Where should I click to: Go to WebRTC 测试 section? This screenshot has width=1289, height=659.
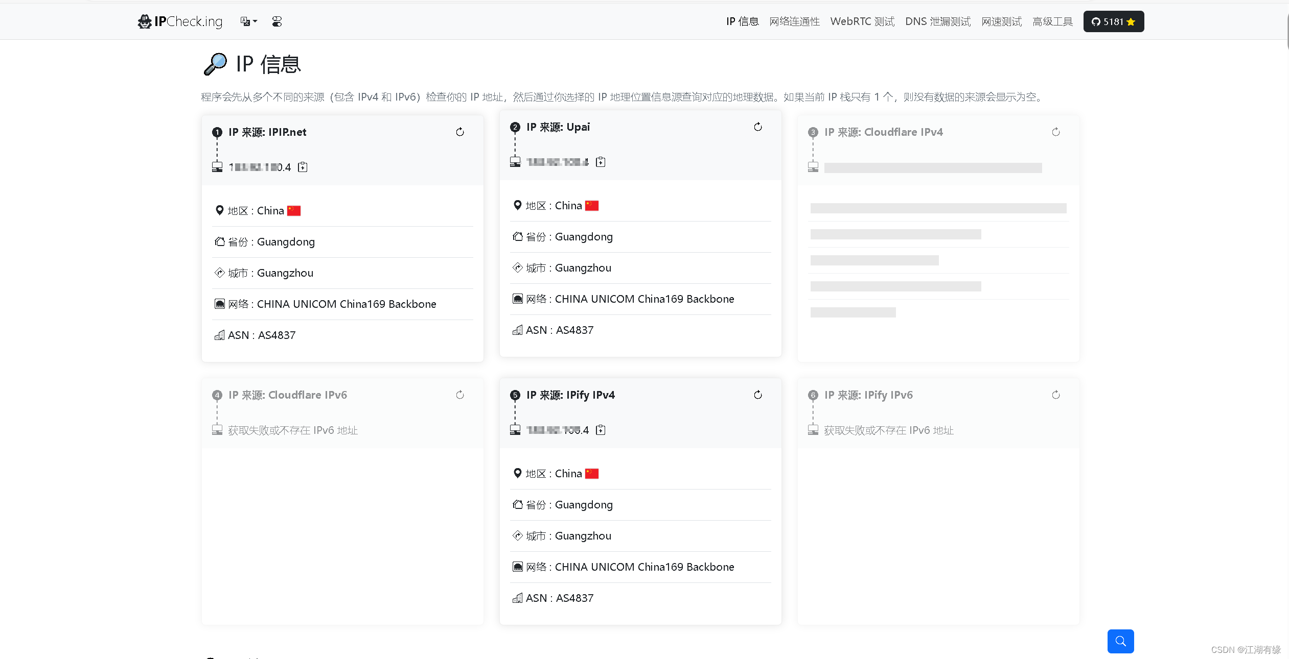[x=862, y=21]
